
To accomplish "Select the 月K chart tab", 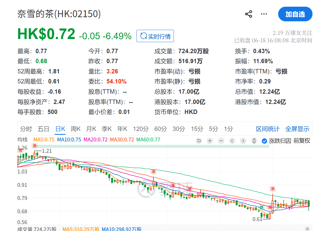I will pos(91,129).
